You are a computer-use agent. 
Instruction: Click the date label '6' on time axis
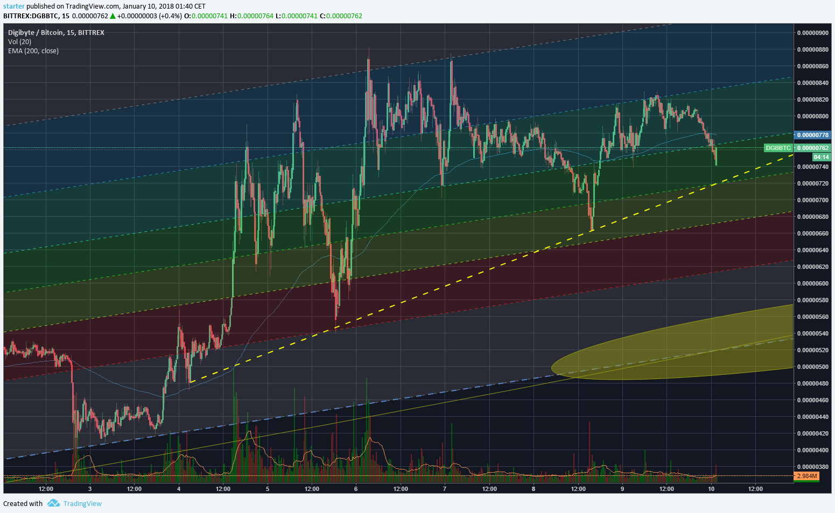(356, 489)
